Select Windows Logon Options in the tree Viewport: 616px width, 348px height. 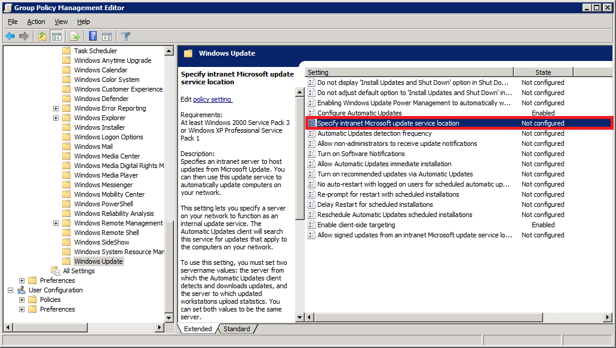(x=108, y=137)
